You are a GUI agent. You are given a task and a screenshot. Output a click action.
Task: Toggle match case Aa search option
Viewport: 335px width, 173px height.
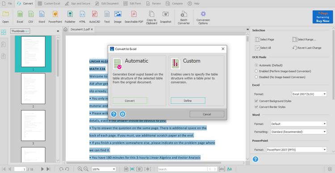pos(229,169)
